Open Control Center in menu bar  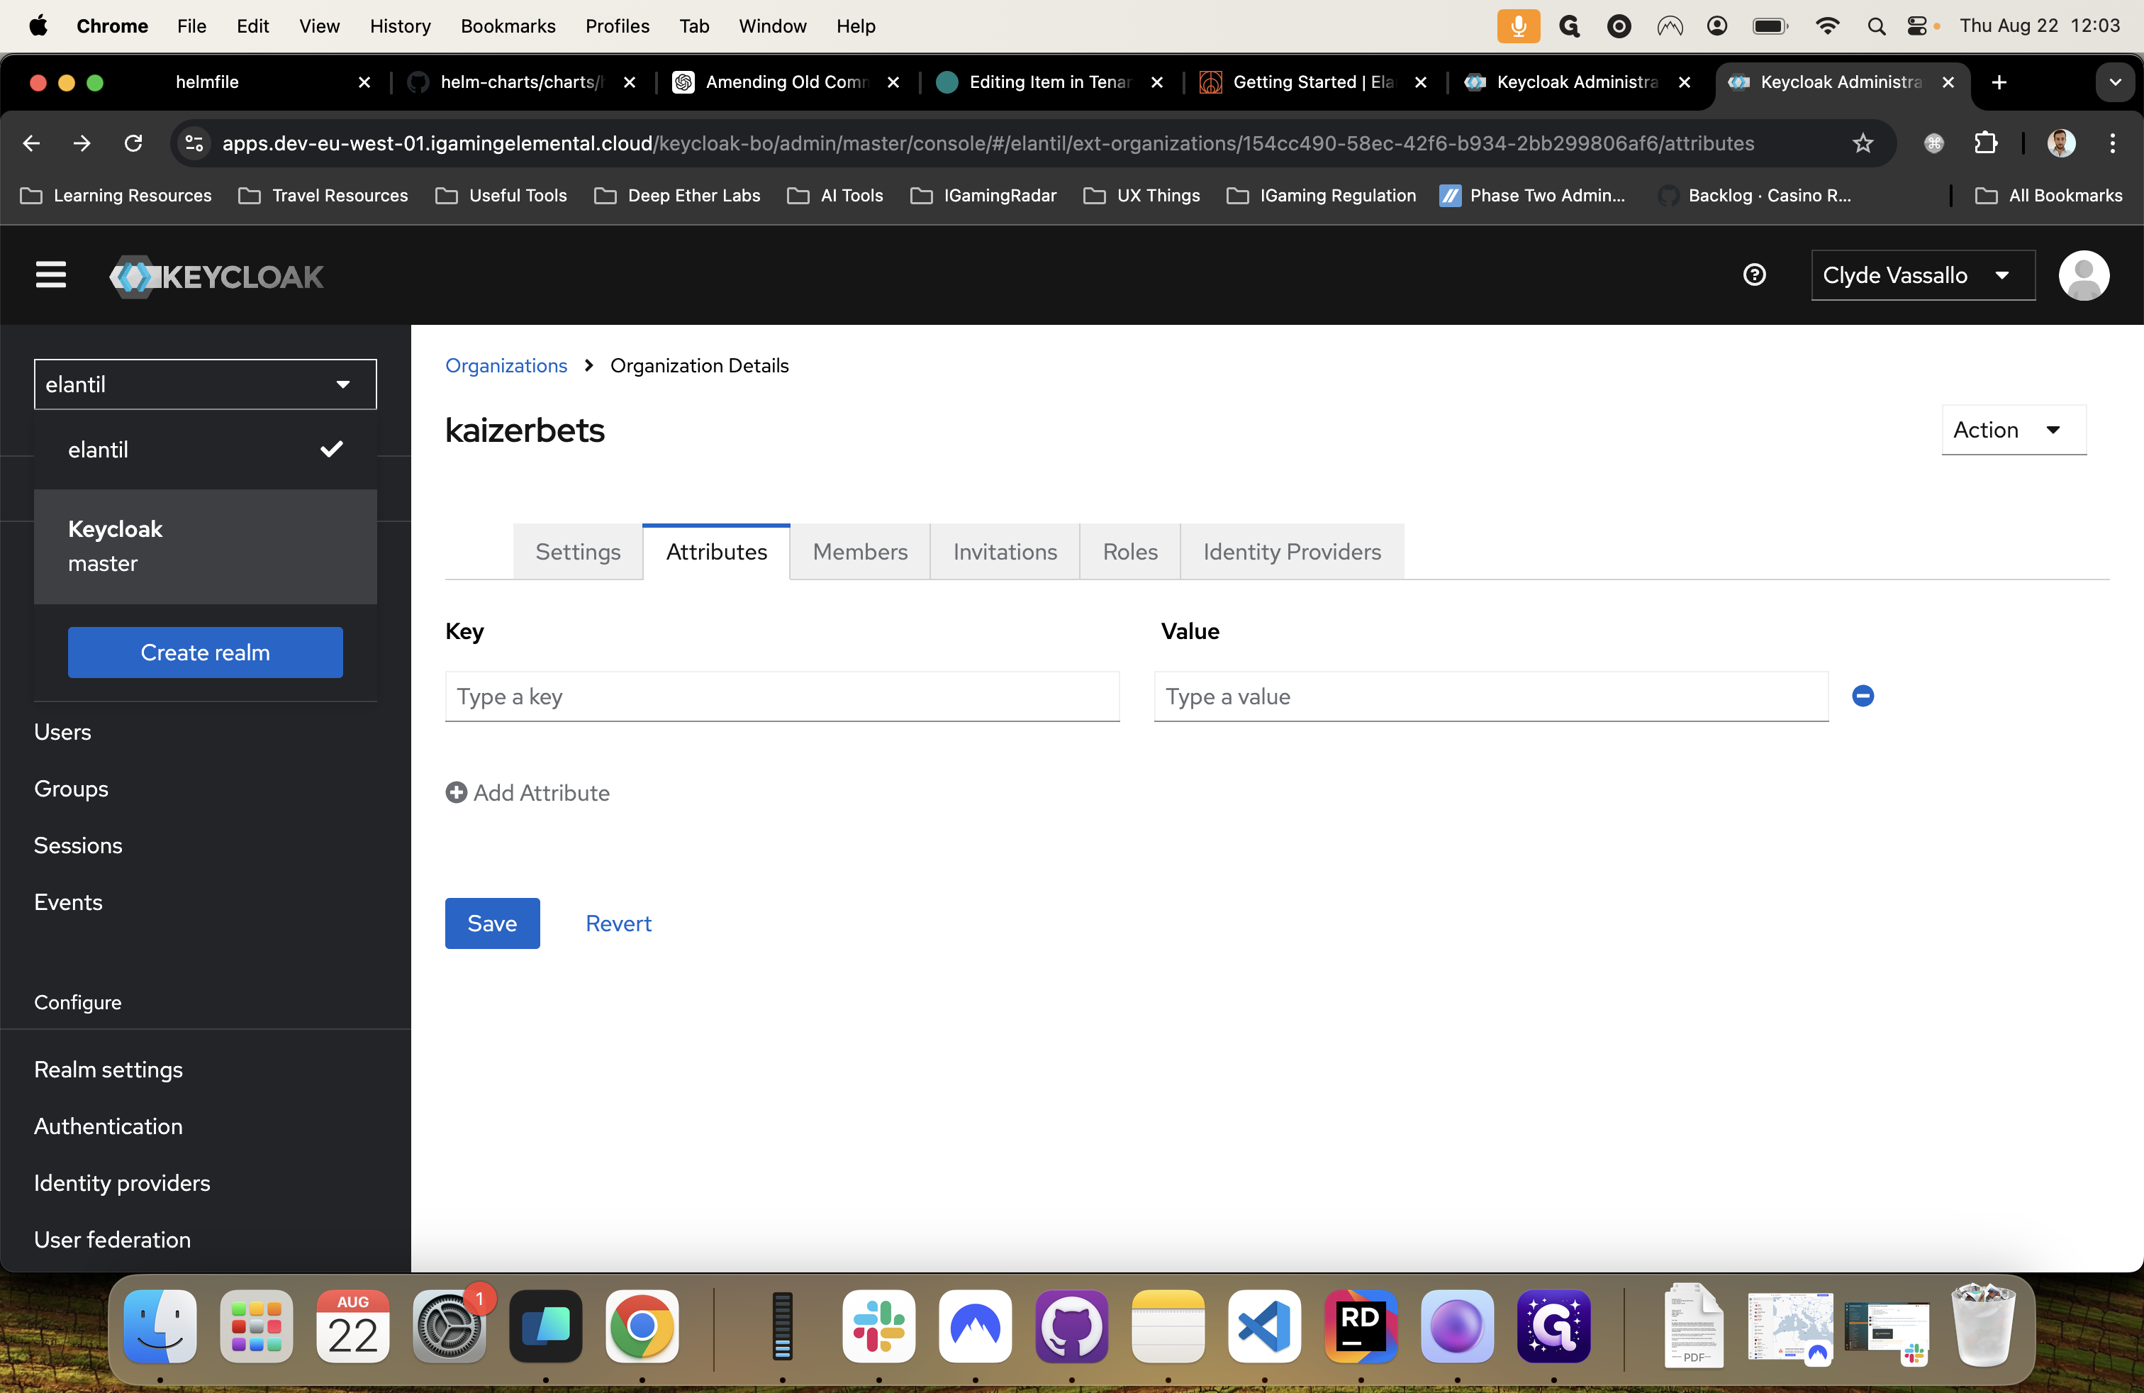[1918, 26]
